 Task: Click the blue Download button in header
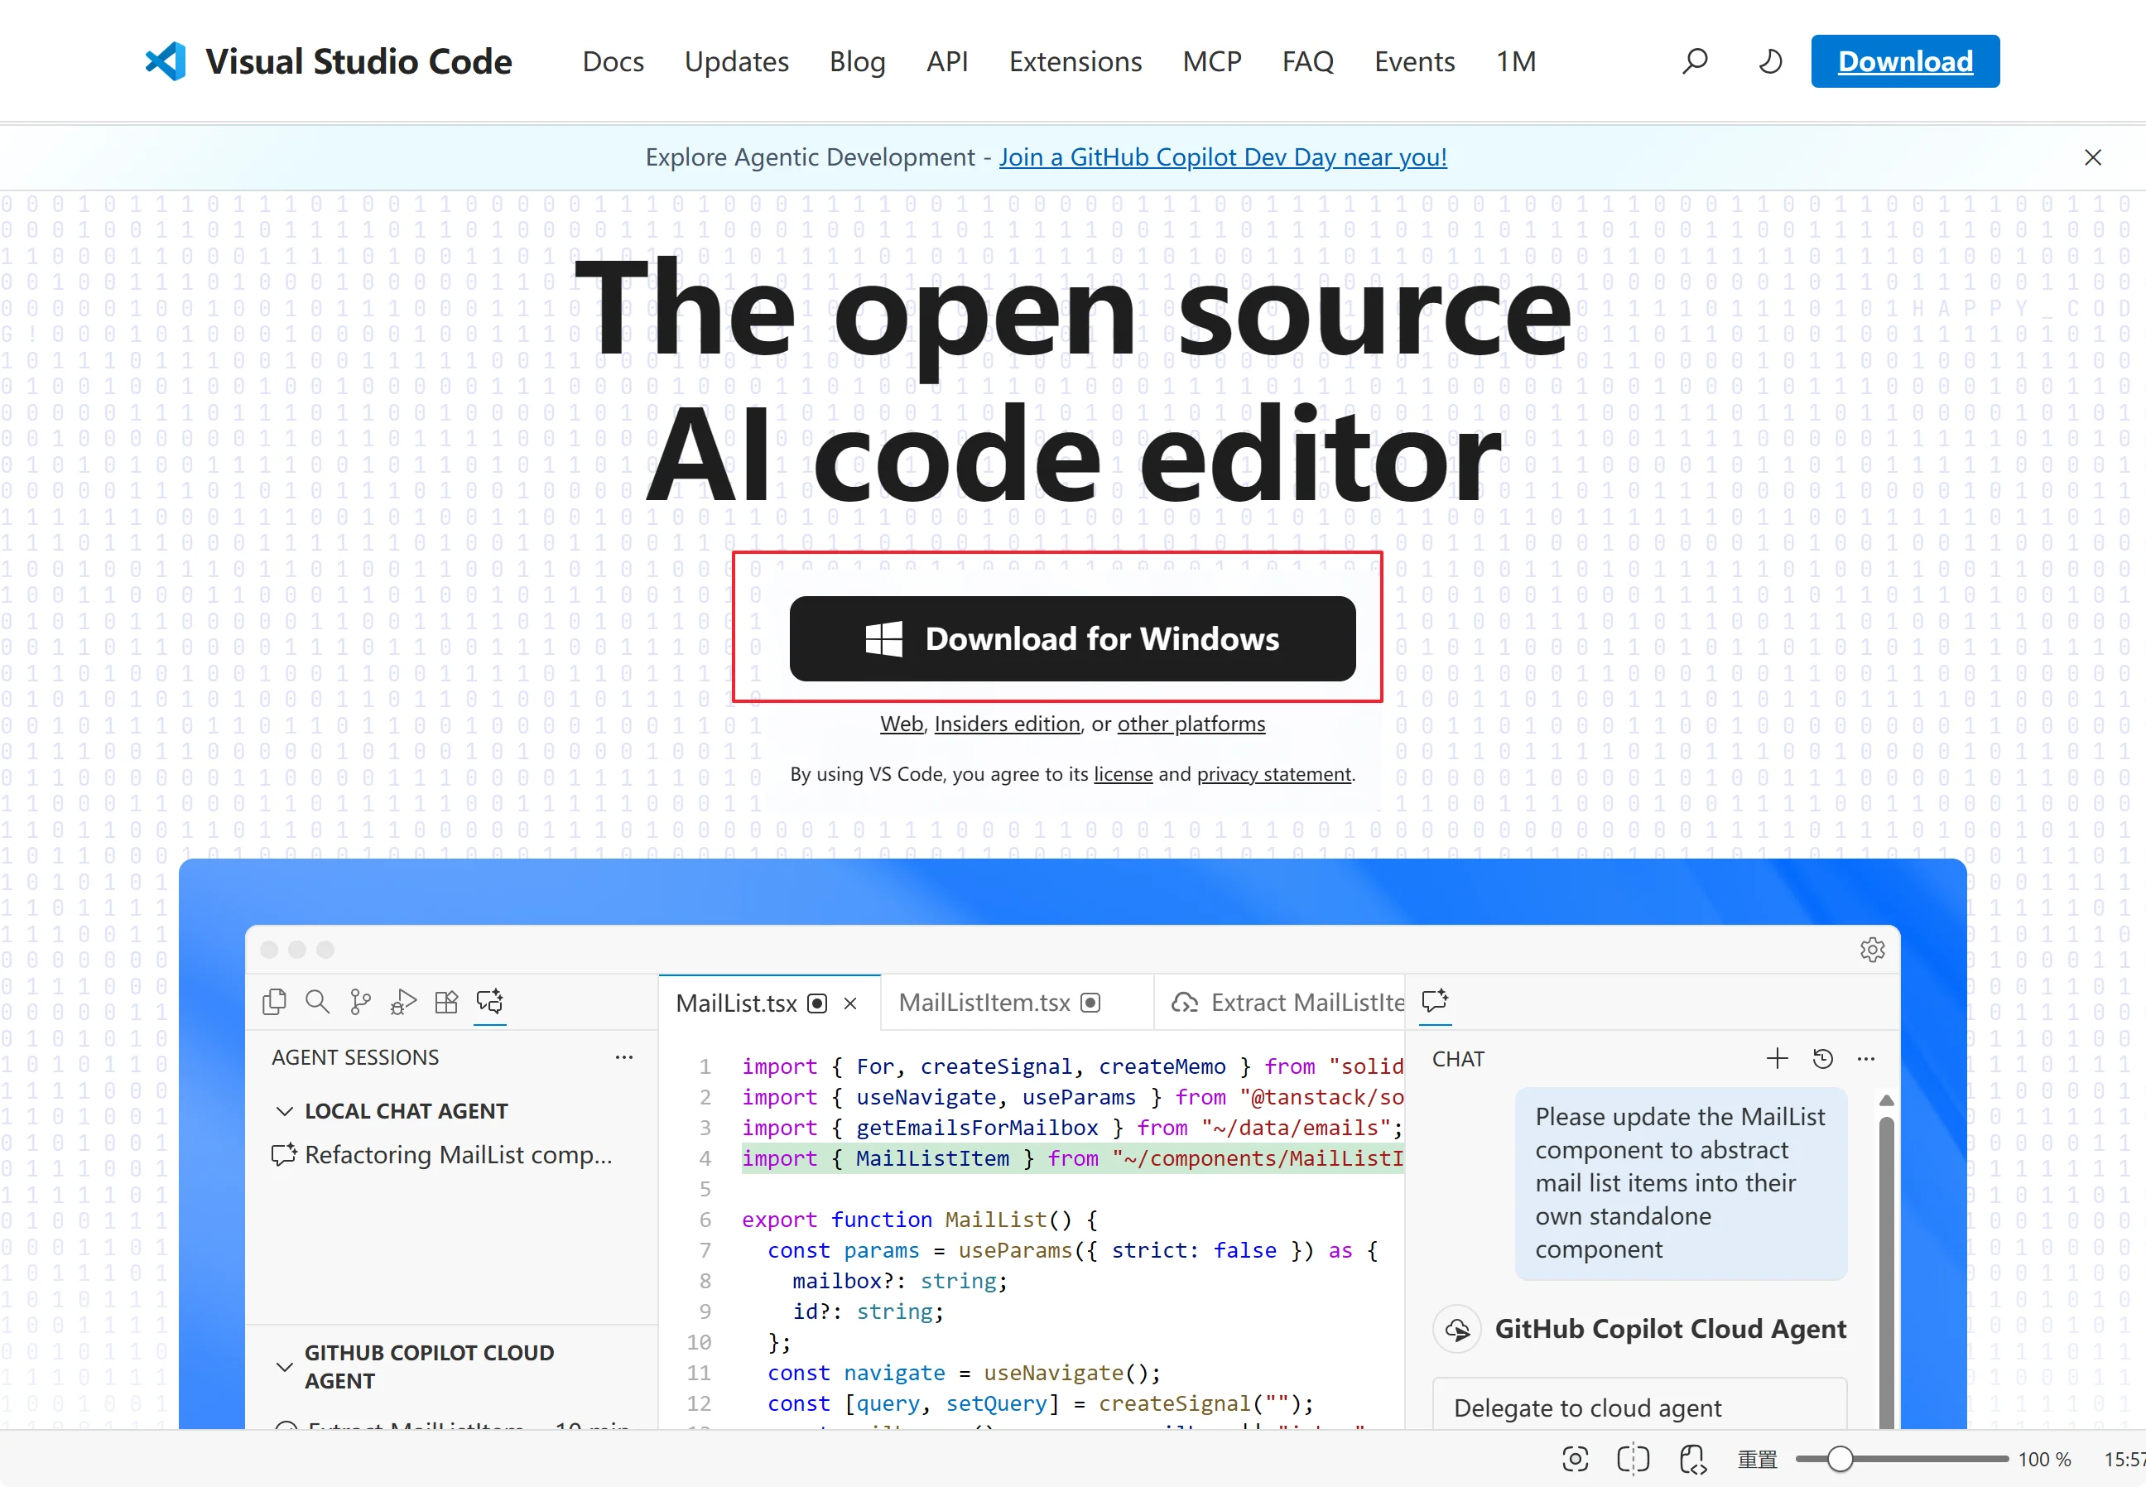(1905, 61)
